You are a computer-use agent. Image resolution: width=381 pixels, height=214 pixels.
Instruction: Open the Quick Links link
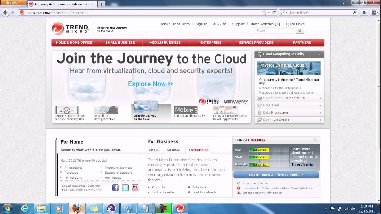[295, 24]
